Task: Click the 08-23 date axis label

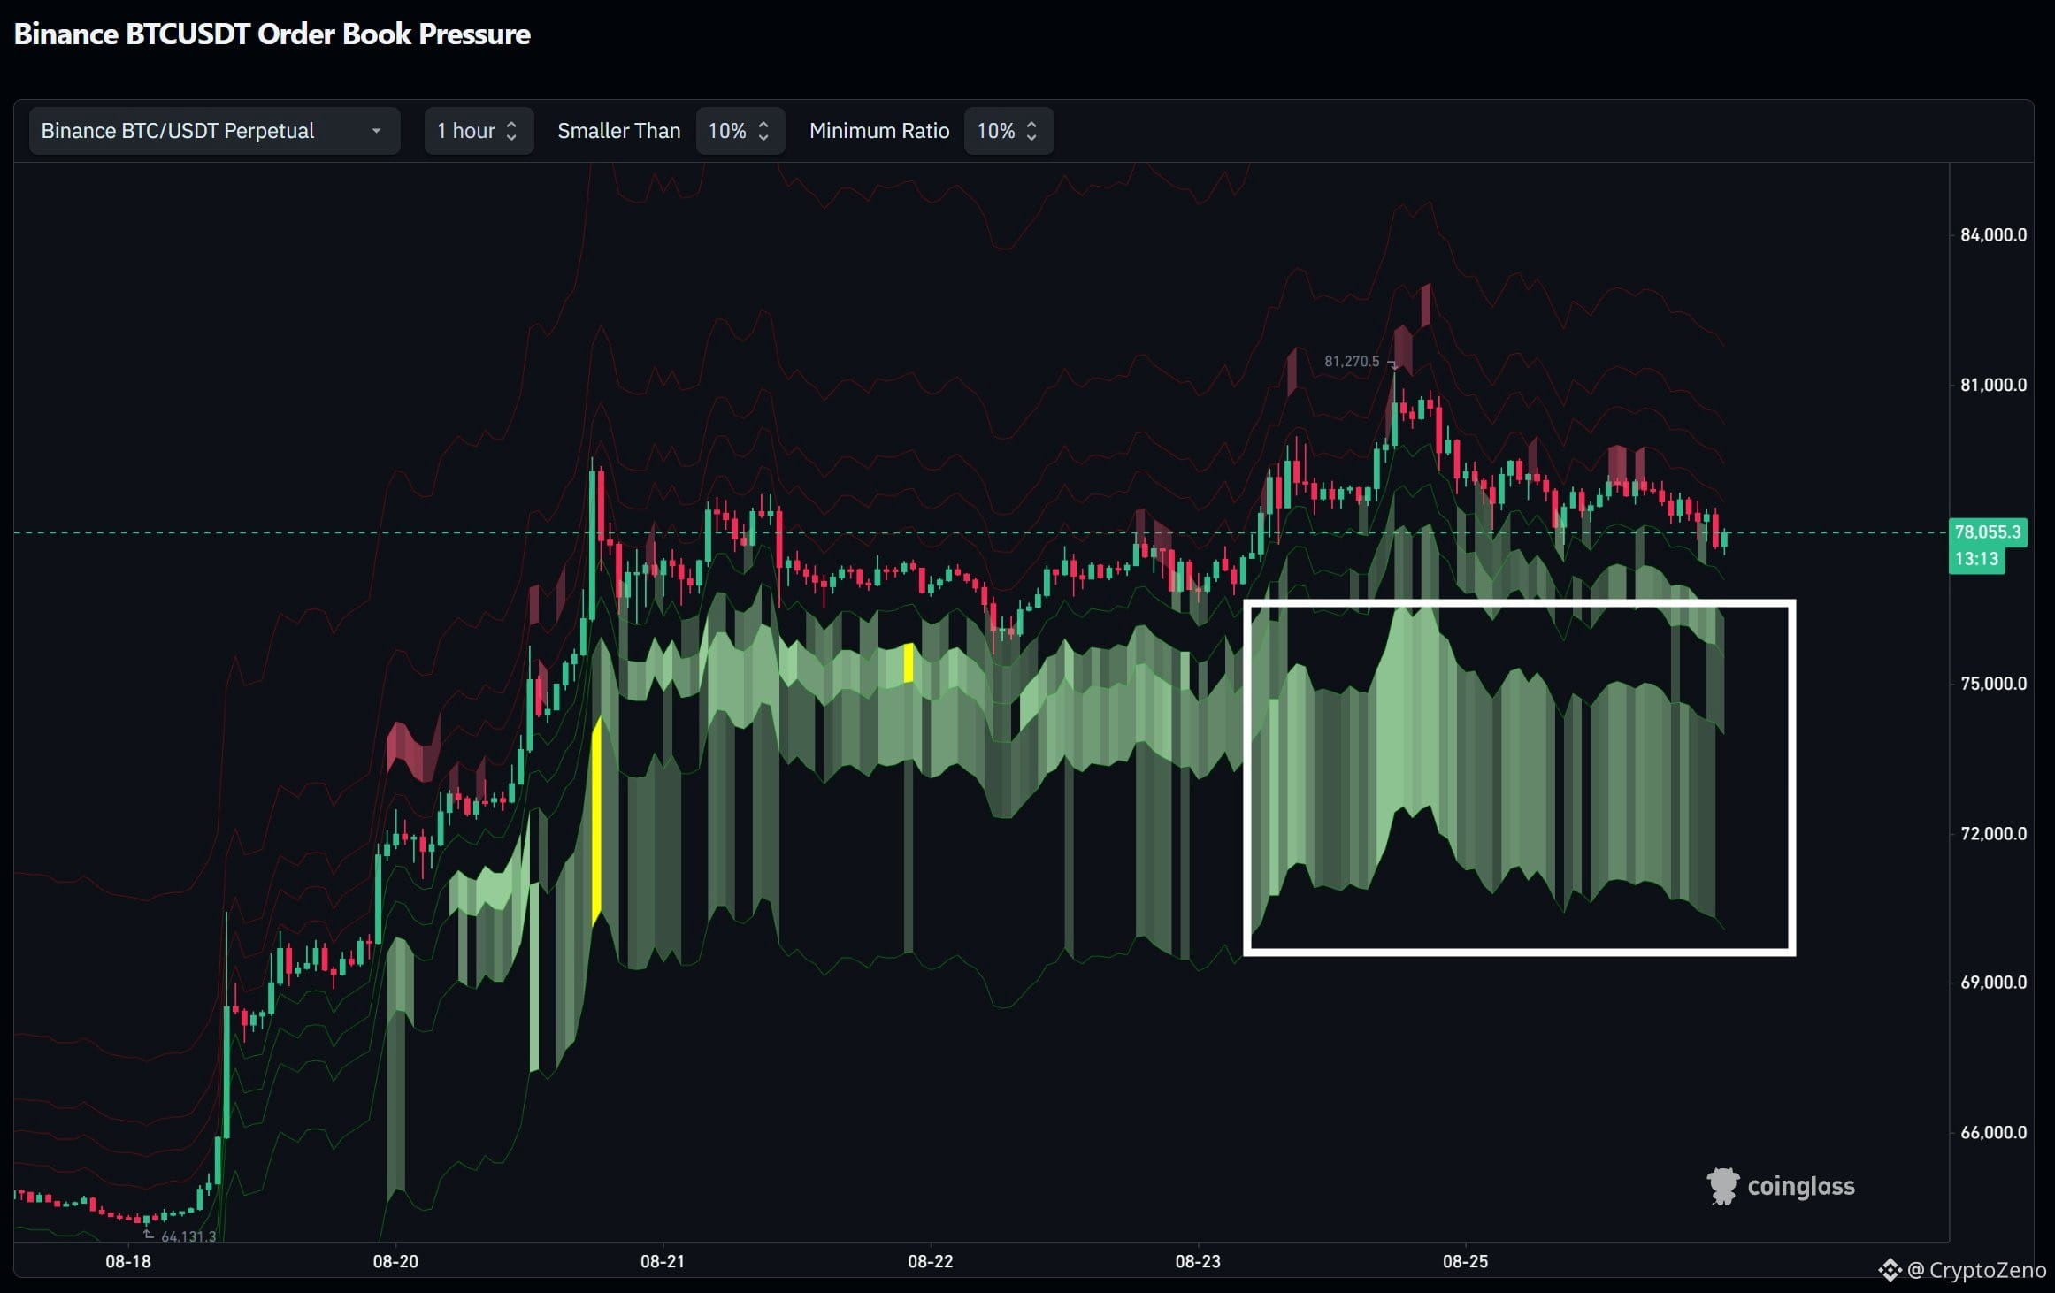Action: [x=1198, y=1261]
